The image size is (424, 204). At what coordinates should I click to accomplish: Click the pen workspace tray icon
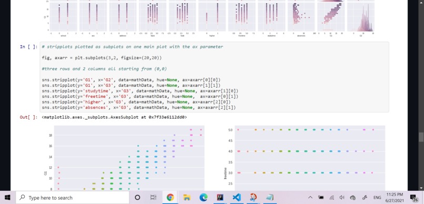click(x=364, y=198)
